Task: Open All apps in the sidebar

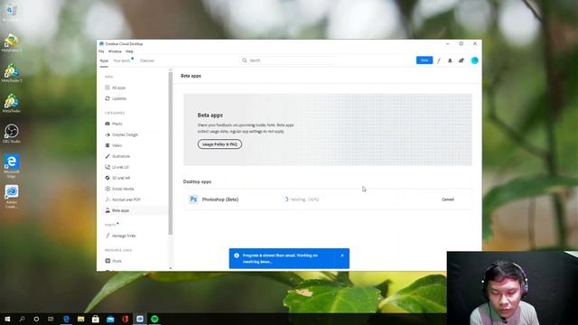Action: coord(118,88)
